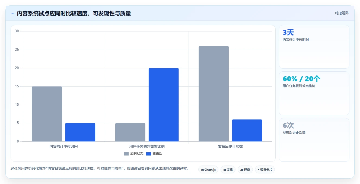Click the y-axis value 25
360x184 pixels.
click(x=17, y=50)
